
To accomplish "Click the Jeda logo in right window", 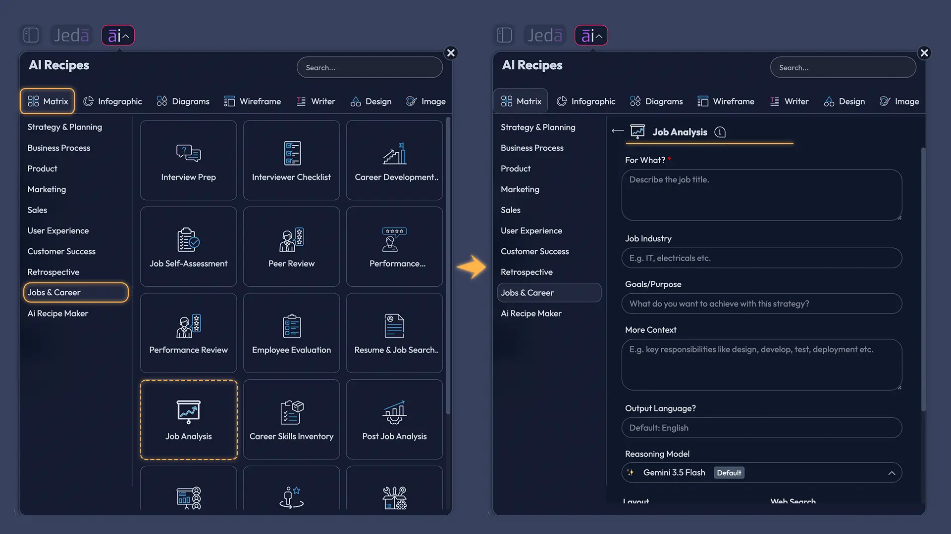I will (x=545, y=35).
